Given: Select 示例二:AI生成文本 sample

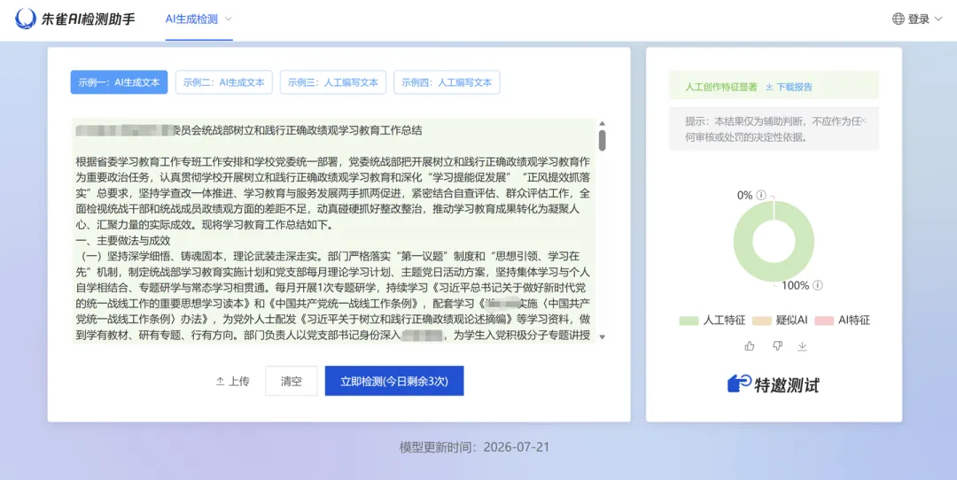Looking at the screenshot, I should coord(224,82).
